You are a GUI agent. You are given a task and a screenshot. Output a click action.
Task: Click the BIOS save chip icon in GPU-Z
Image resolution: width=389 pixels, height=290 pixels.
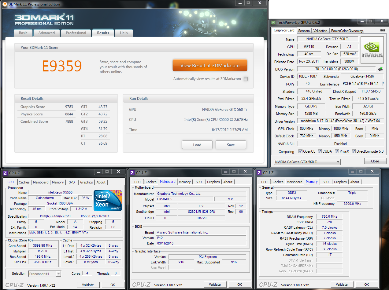tap(380, 69)
